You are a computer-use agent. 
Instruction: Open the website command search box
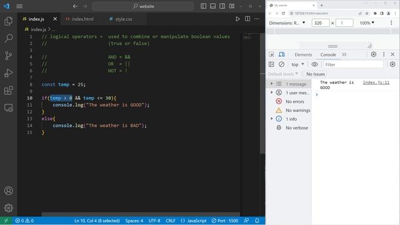point(143,6)
